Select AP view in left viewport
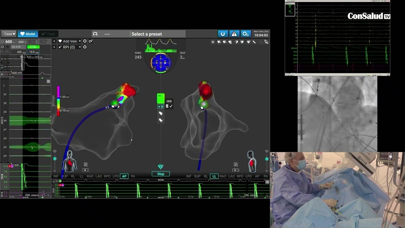This screenshot has height=228, width=405. [x=124, y=176]
